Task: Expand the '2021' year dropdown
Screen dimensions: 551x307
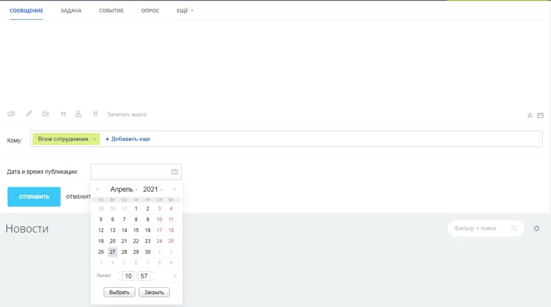Action: tap(152, 189)
